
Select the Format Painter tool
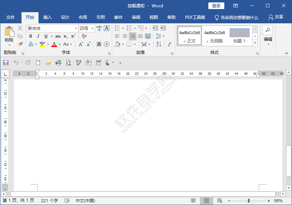(20, 44)
